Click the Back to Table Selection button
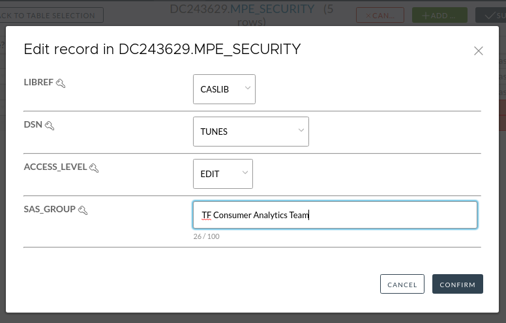The width and height of the screenshot is (506, 323). (52, 15)
